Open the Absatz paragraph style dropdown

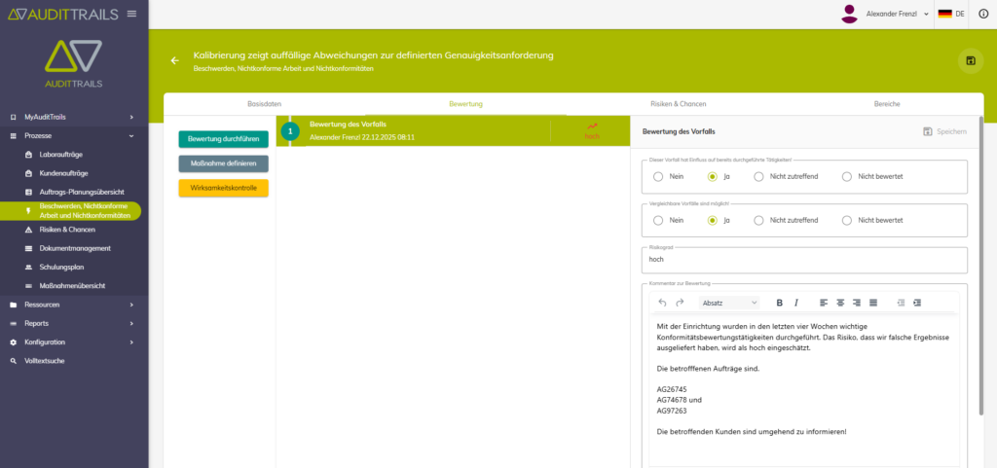point(729,303)
